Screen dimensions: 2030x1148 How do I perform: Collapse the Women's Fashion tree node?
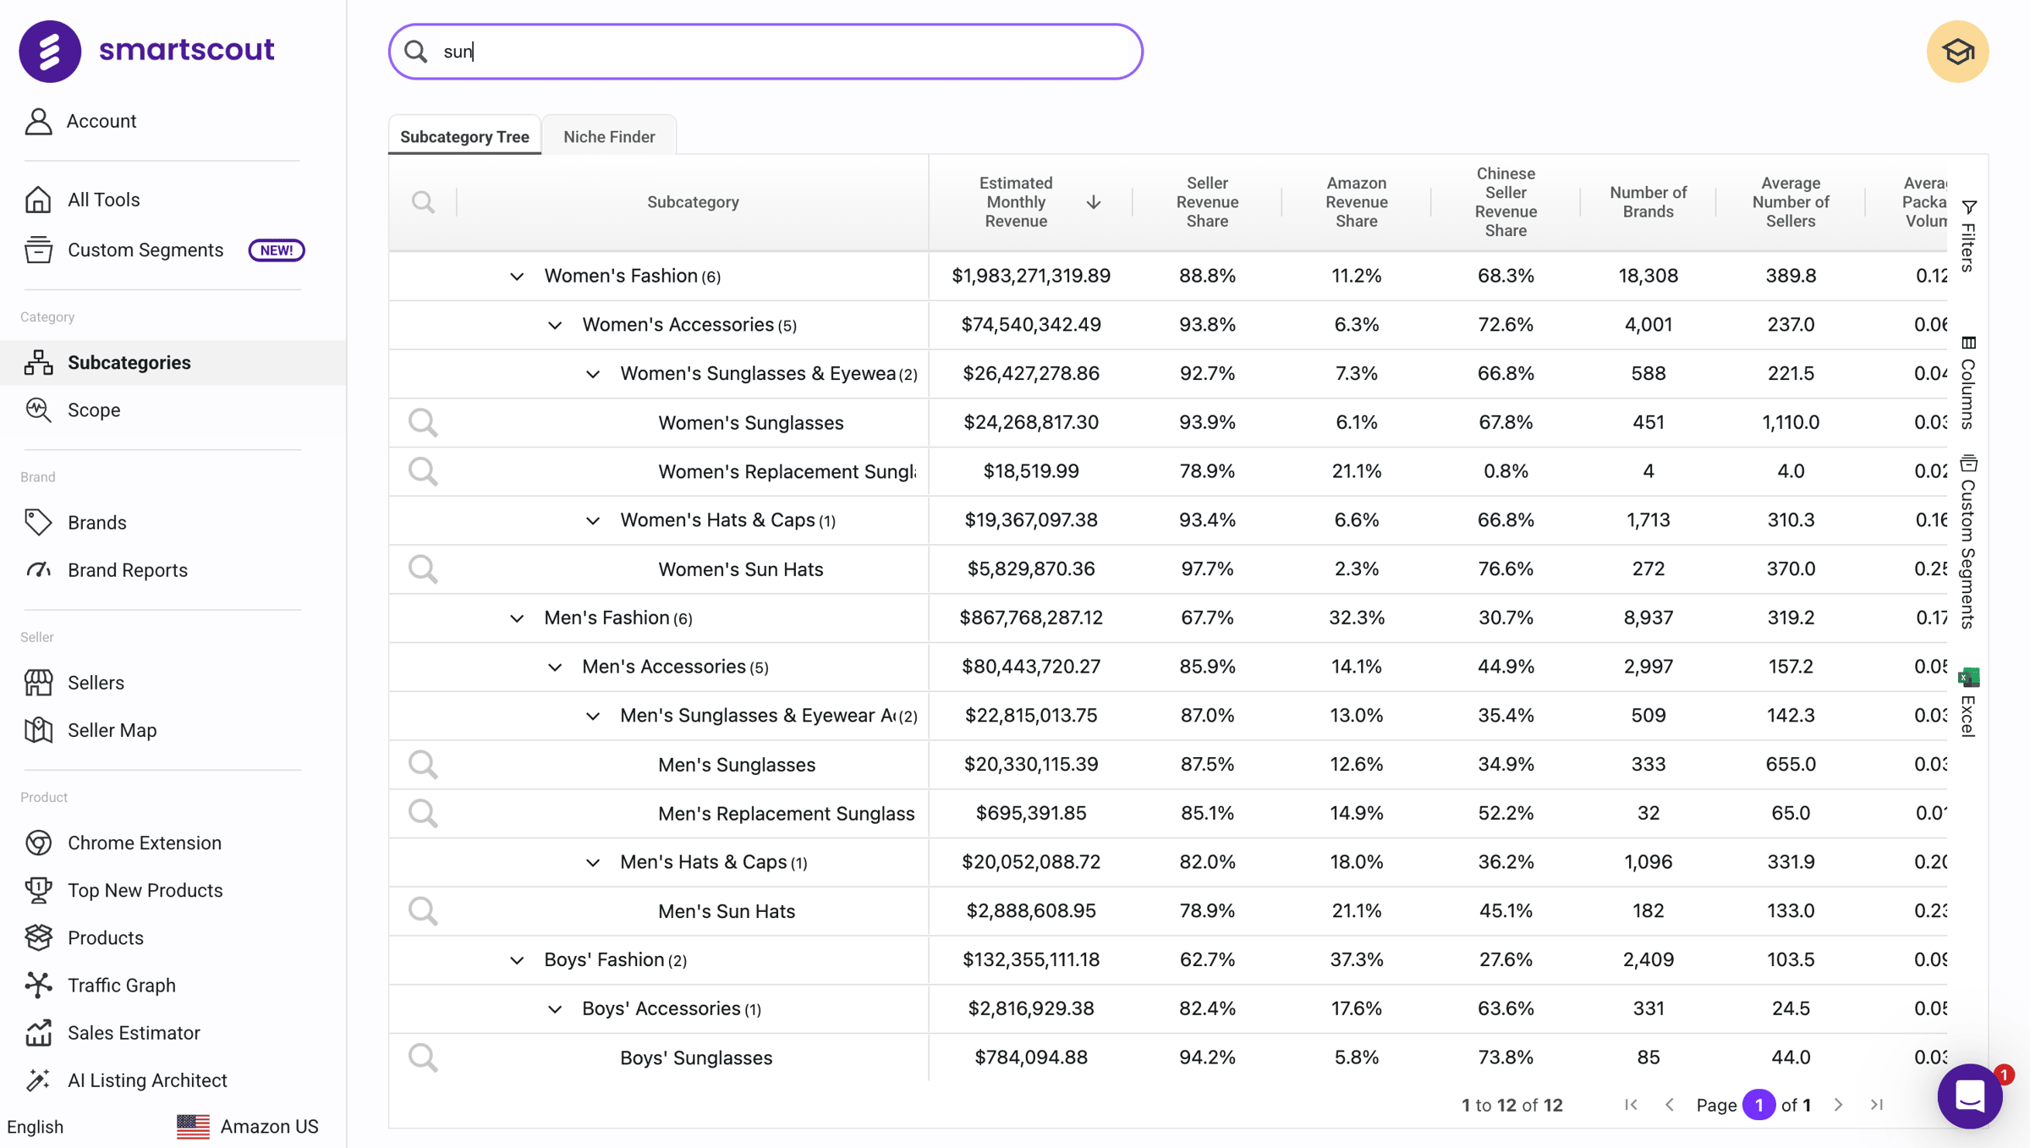(517, 277)
